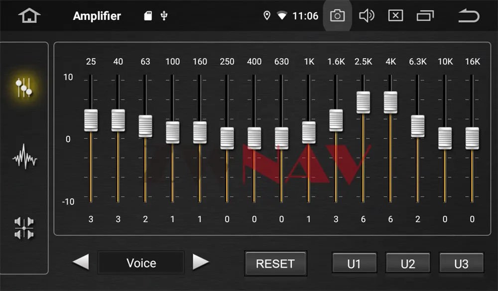Open the recent apps windows icon
The width and height of the screenshot is (498, 291).
tap(425, 15)
